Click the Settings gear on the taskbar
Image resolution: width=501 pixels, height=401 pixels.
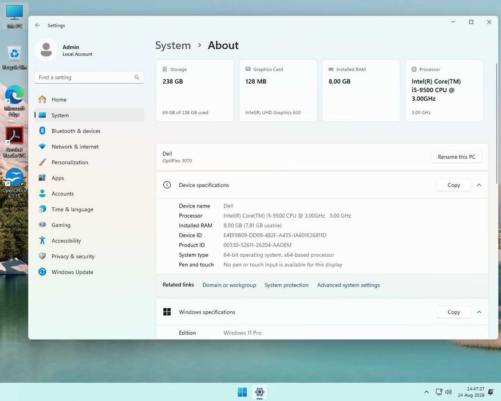point(259,392)
